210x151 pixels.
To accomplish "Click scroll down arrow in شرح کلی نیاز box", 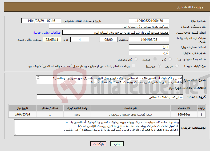I will [x=38, y=79].
